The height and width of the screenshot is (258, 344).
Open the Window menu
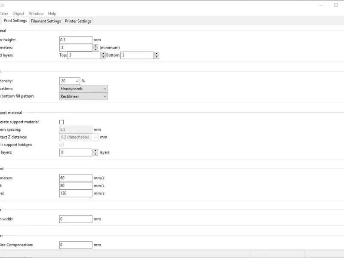[36, 14]
